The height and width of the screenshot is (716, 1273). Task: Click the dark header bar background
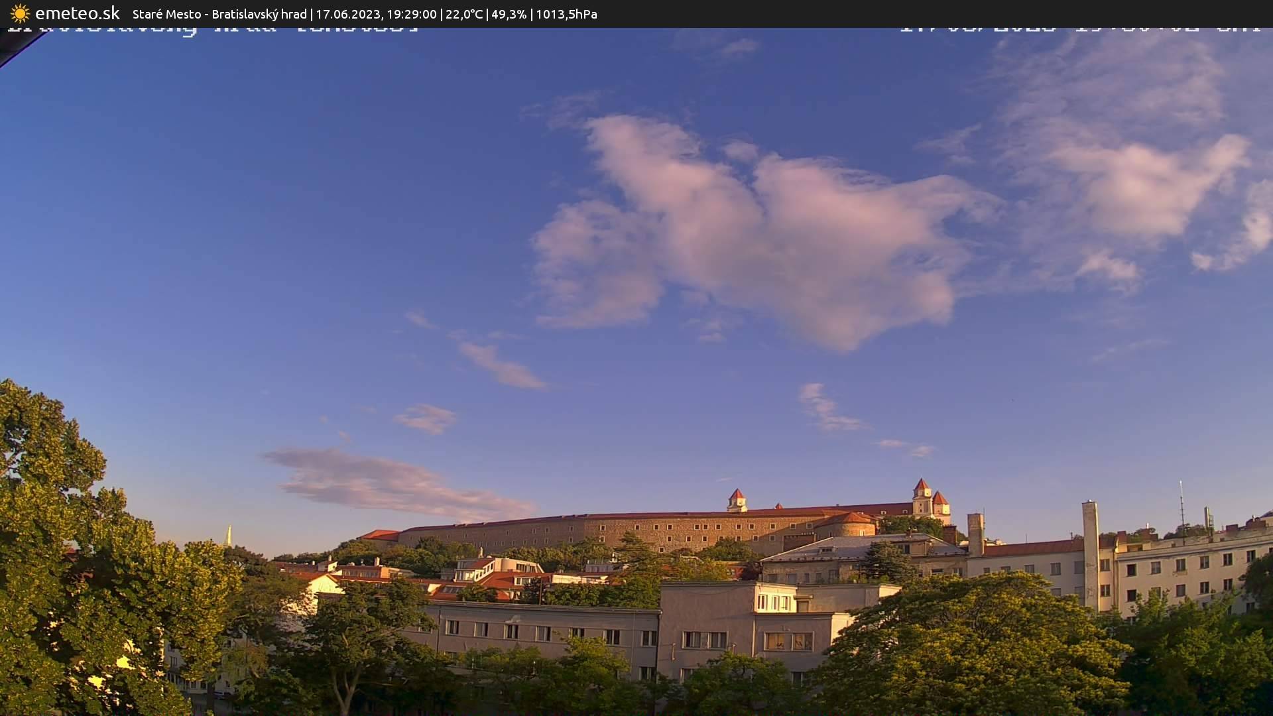click(x=928, y=14)
